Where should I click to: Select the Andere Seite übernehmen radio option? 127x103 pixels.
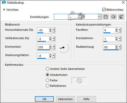tap(47, 69)
